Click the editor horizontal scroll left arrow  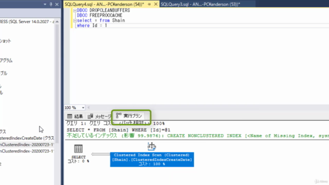click(x=88, y=107)
